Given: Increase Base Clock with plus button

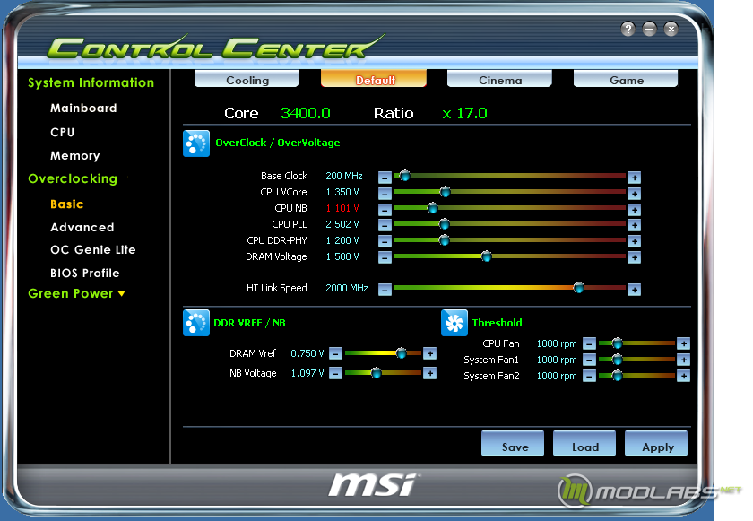Looking at the screenshot, I should [x=634, y=178].
